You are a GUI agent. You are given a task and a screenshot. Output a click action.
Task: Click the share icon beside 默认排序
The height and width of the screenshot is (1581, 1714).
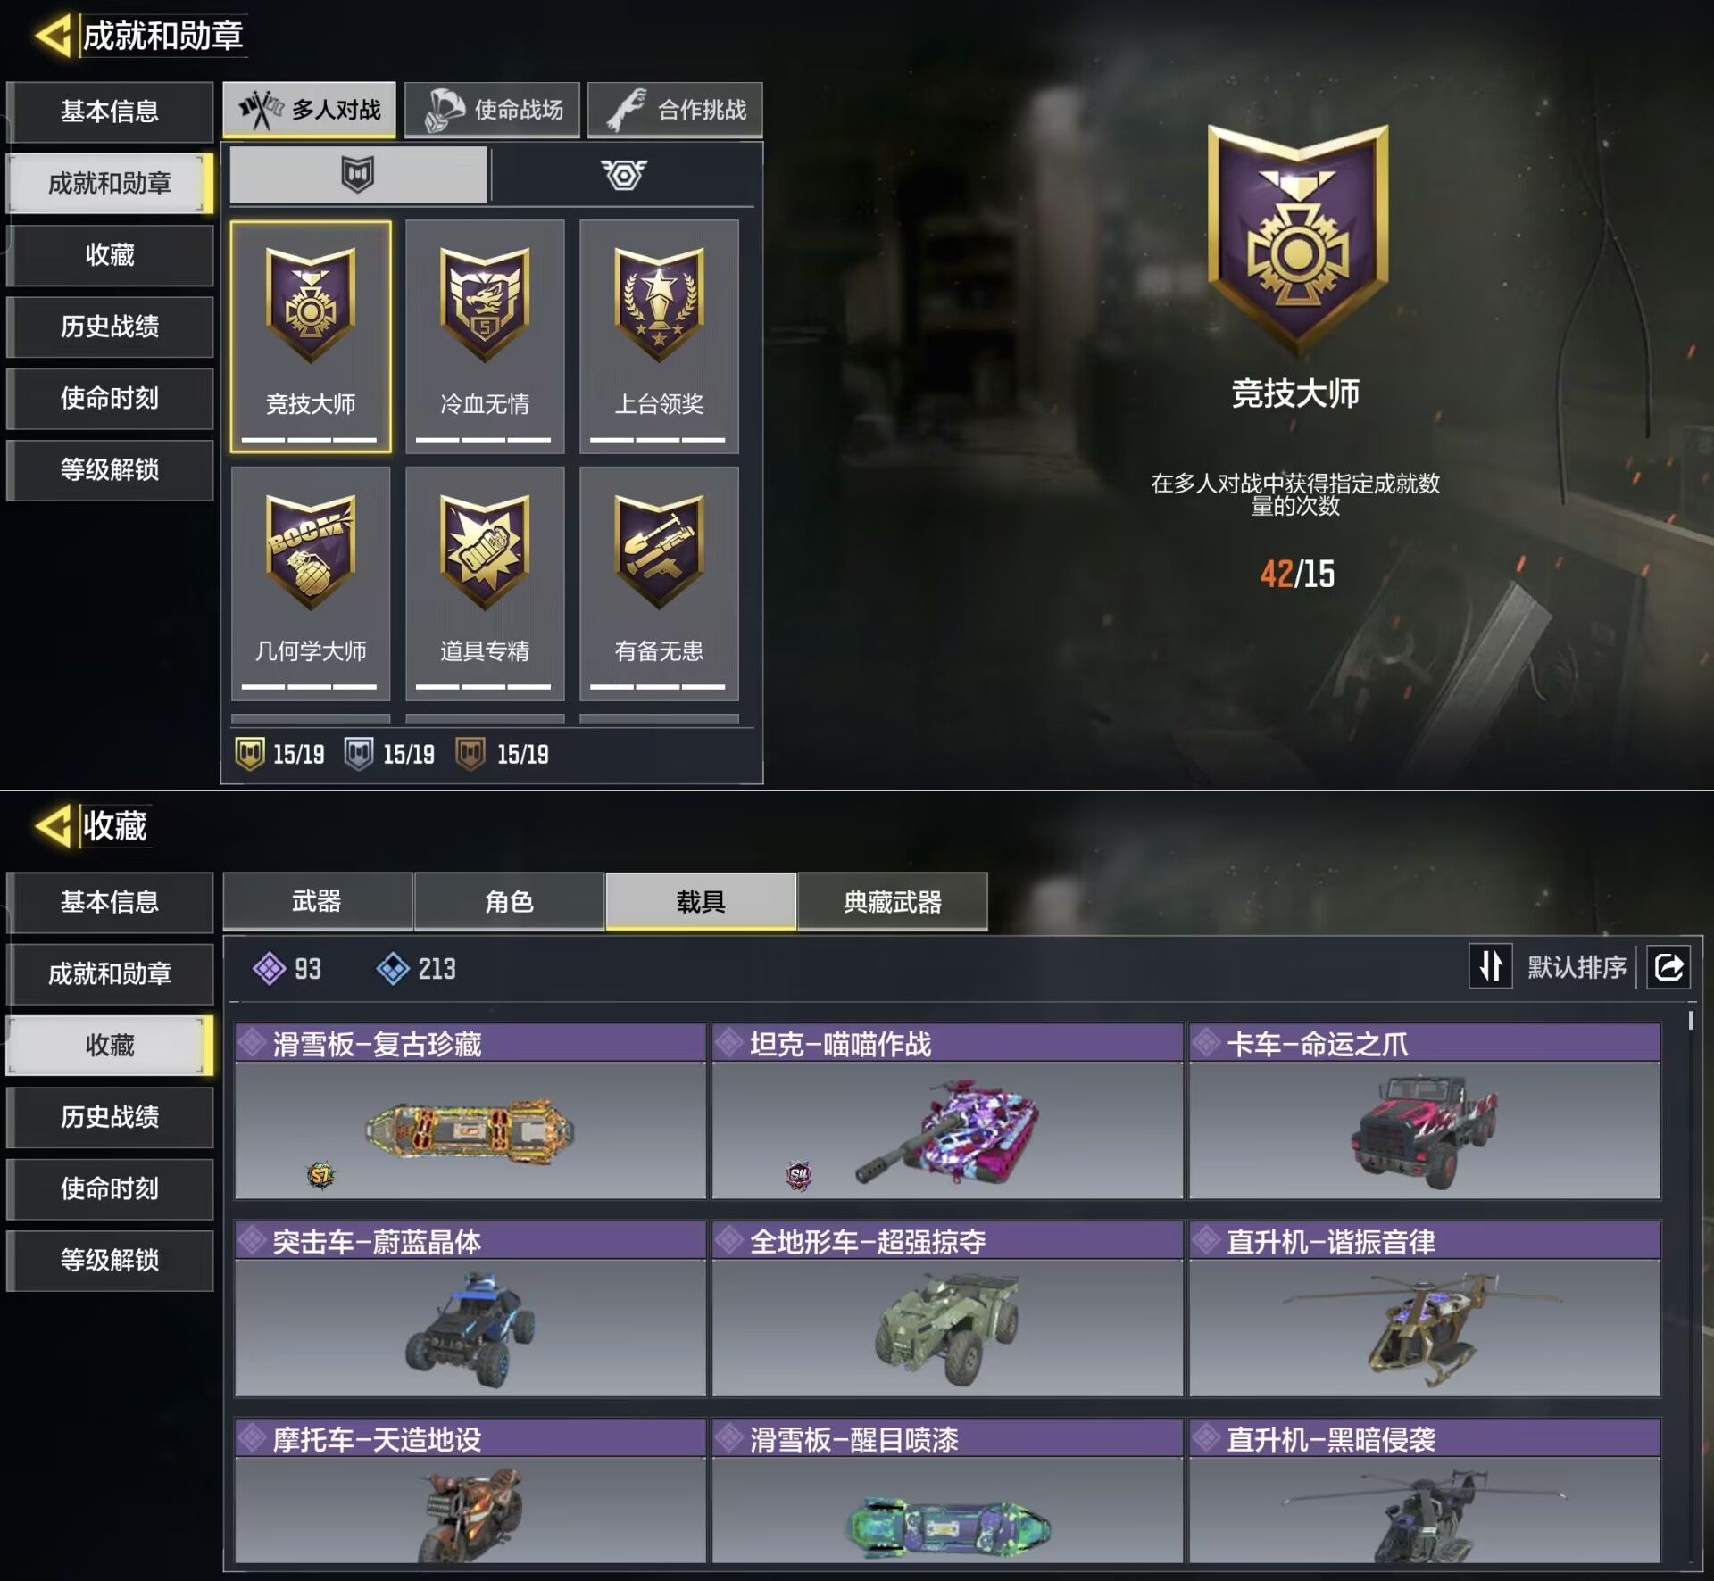pyautogui.click(x=1668, y=966)
